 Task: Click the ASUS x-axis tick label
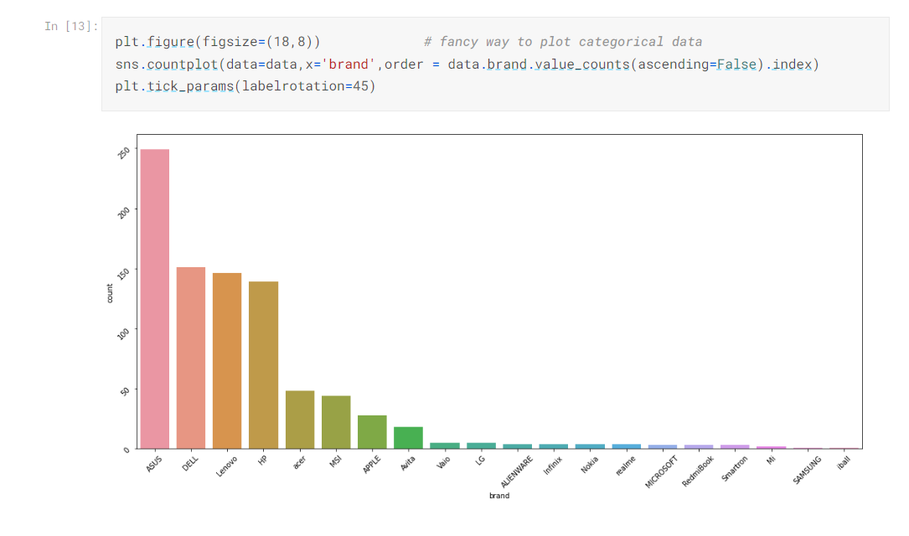click(x=153, y=464)
